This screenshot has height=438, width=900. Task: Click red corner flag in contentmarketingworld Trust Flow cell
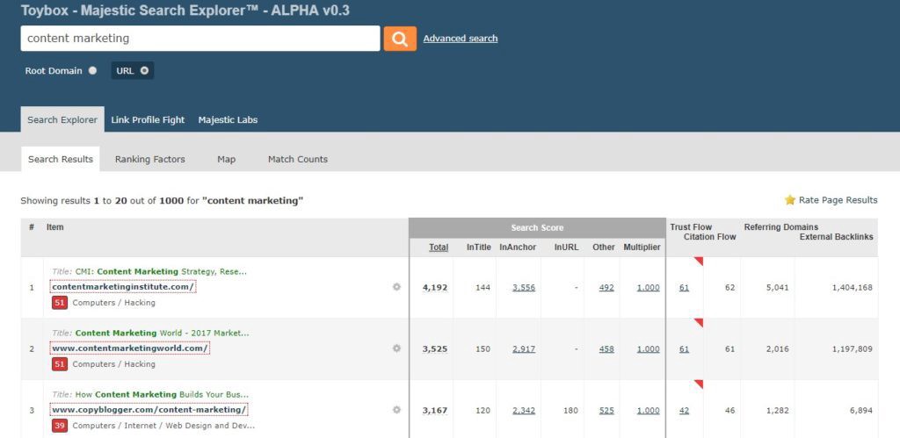coord(699,323)
